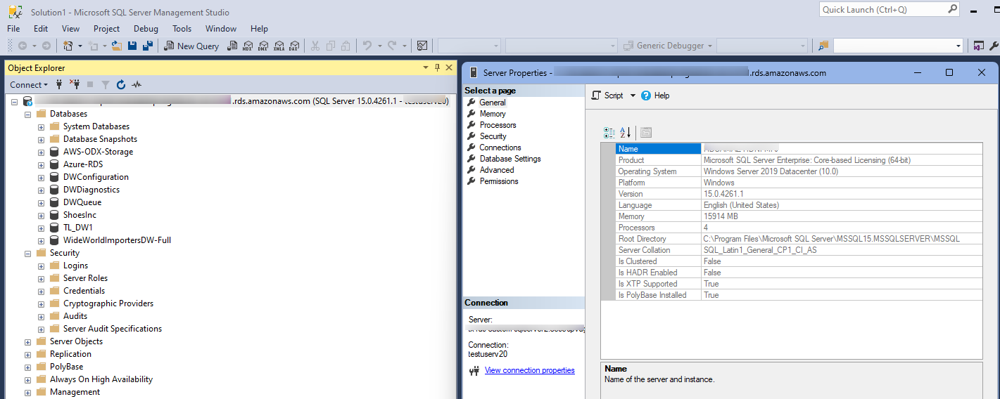Open the Connect dropdown in Object Explorer

click(x=29, y=84)
